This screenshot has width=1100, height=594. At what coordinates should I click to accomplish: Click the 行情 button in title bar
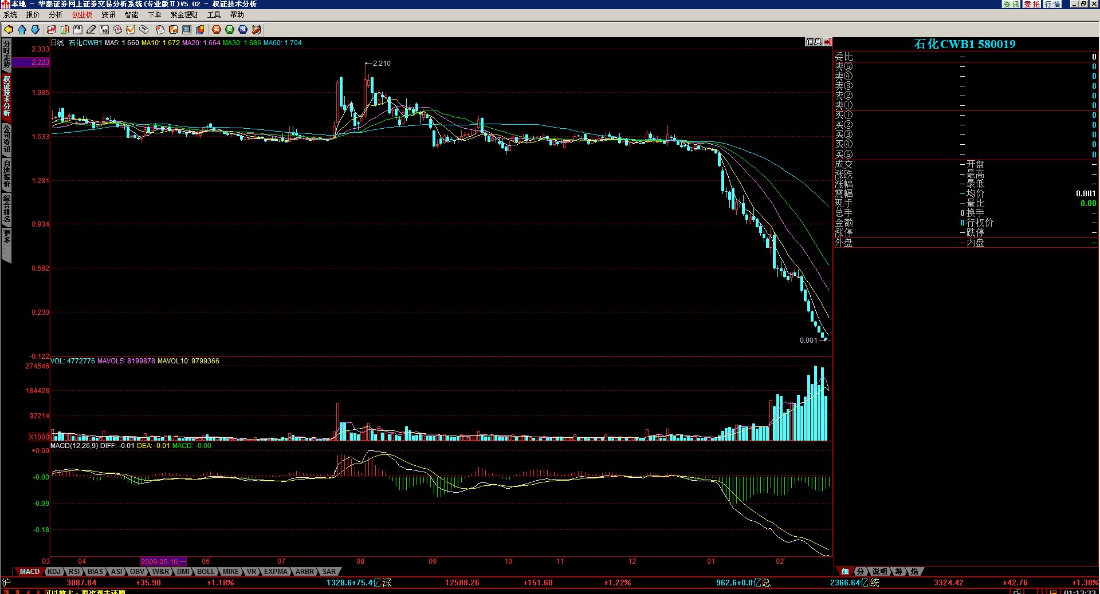coord(1052,4)
